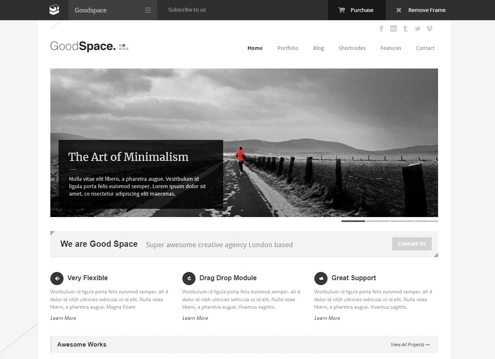The image size is (495, 359).
Task: Open the Shortcodes menu item
Action: [352, 48]
